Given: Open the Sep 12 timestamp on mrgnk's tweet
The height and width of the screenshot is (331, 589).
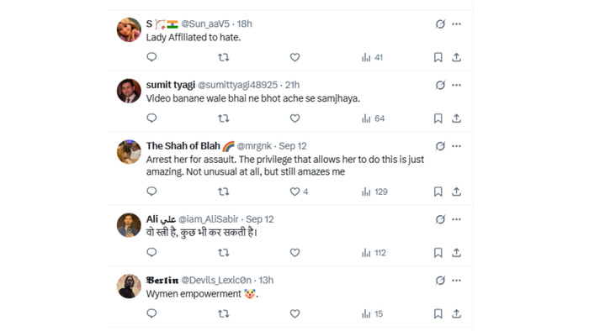Looking at the screenshot, I should tap(293, 146).
